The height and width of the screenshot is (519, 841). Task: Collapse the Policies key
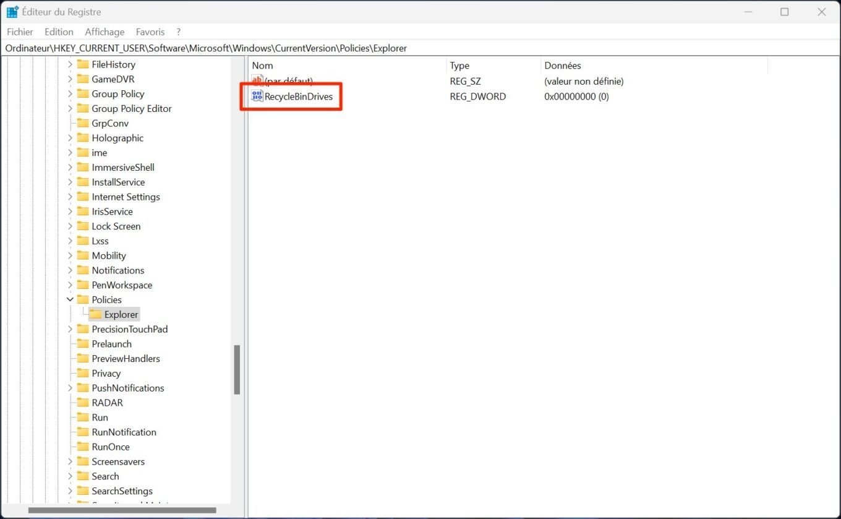coord(70,299)
